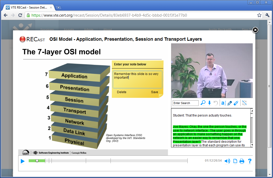The height and width of the screenshot is (178, 273).
Task: Click the Delete button on the note
Action: tap(121, 92)
